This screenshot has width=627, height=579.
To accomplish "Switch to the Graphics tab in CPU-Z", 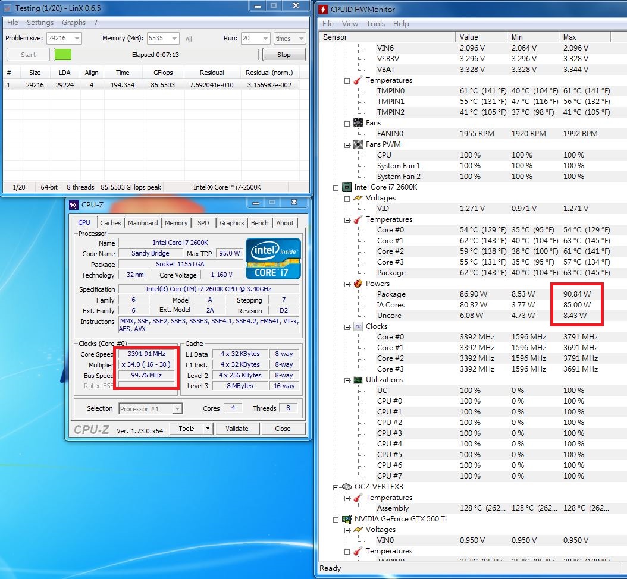I will pos(231,223).
